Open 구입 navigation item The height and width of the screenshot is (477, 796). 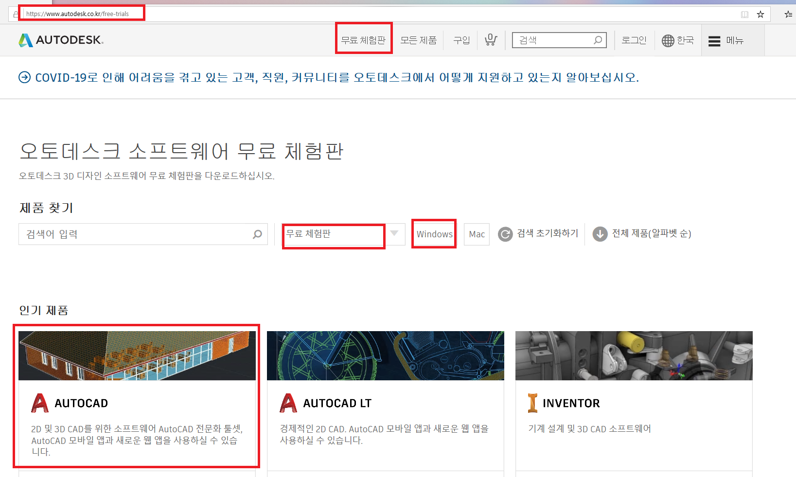coord(462,40)
